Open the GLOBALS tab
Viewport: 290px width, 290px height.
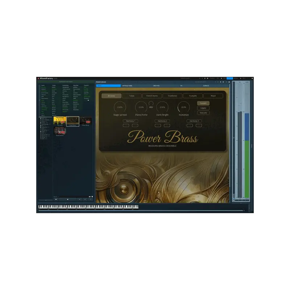(x=206, y=86)
